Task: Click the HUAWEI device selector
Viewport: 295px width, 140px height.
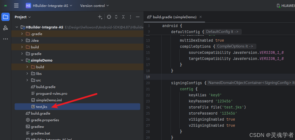Action: pyautogui.click(x=286, y=6)
